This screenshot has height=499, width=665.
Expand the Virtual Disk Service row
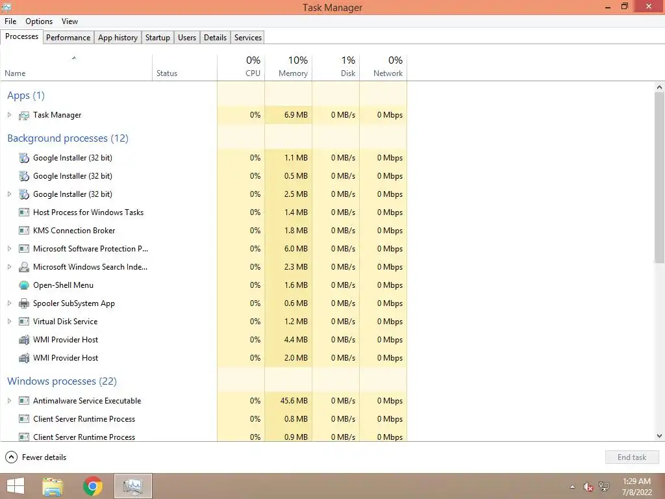tap(9, 322)
